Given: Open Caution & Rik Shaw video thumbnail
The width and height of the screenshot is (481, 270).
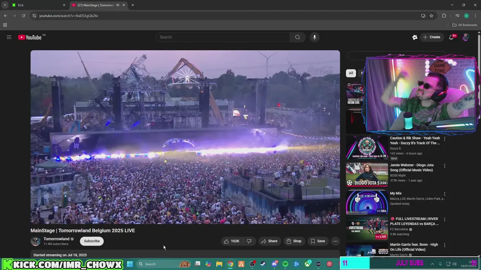Looking at the screenshot, I should [367, 148].
